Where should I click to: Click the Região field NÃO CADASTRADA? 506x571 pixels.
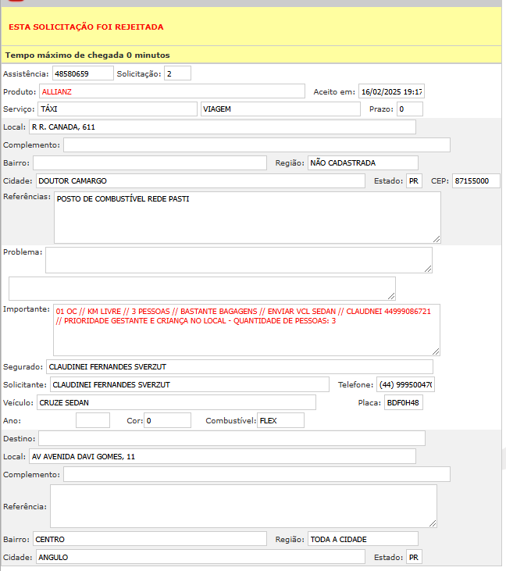pos(362,162)
